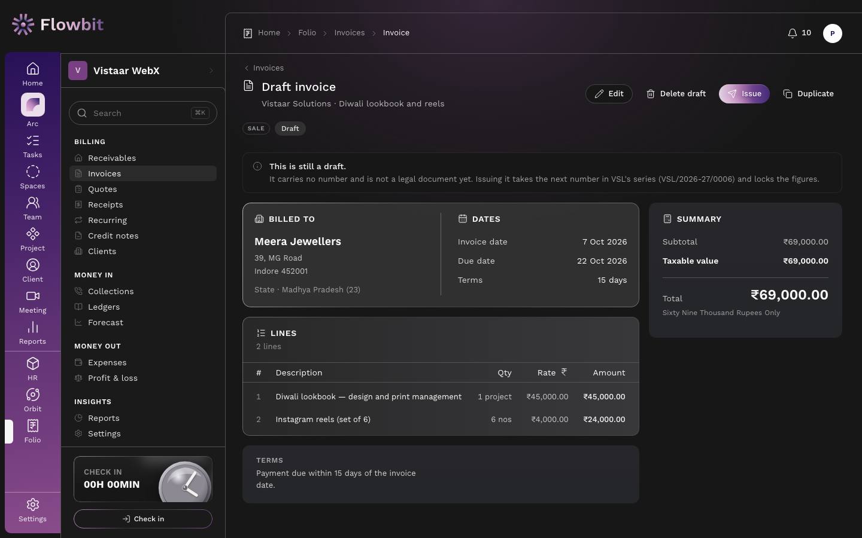Click the Edit button
This screenshot has height=538, width=862.
coord(609,94)
